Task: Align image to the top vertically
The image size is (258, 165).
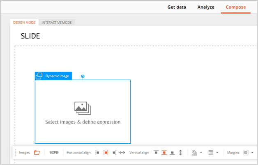Action: point(156,153)
